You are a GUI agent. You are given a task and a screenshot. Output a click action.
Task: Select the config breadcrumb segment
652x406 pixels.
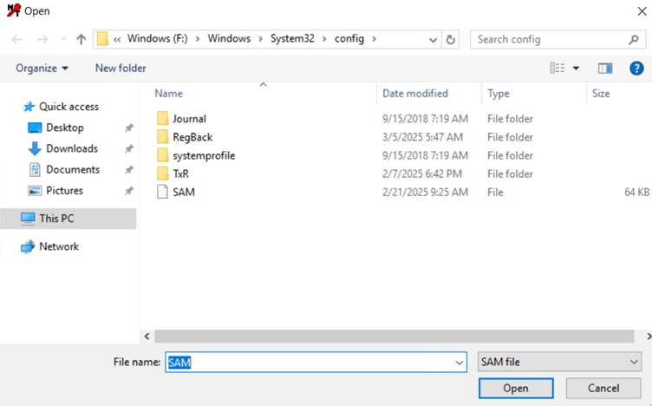349,39
